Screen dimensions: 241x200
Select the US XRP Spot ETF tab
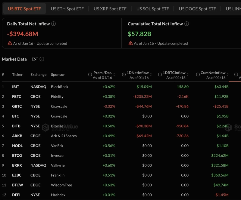110,9
